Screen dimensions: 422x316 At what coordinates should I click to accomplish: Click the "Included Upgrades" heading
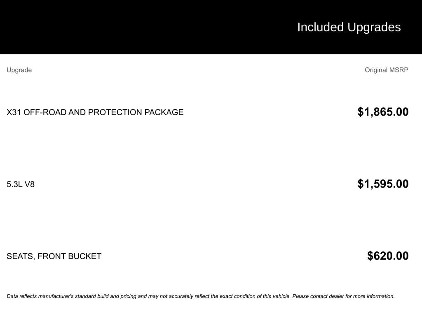[349, 27]
